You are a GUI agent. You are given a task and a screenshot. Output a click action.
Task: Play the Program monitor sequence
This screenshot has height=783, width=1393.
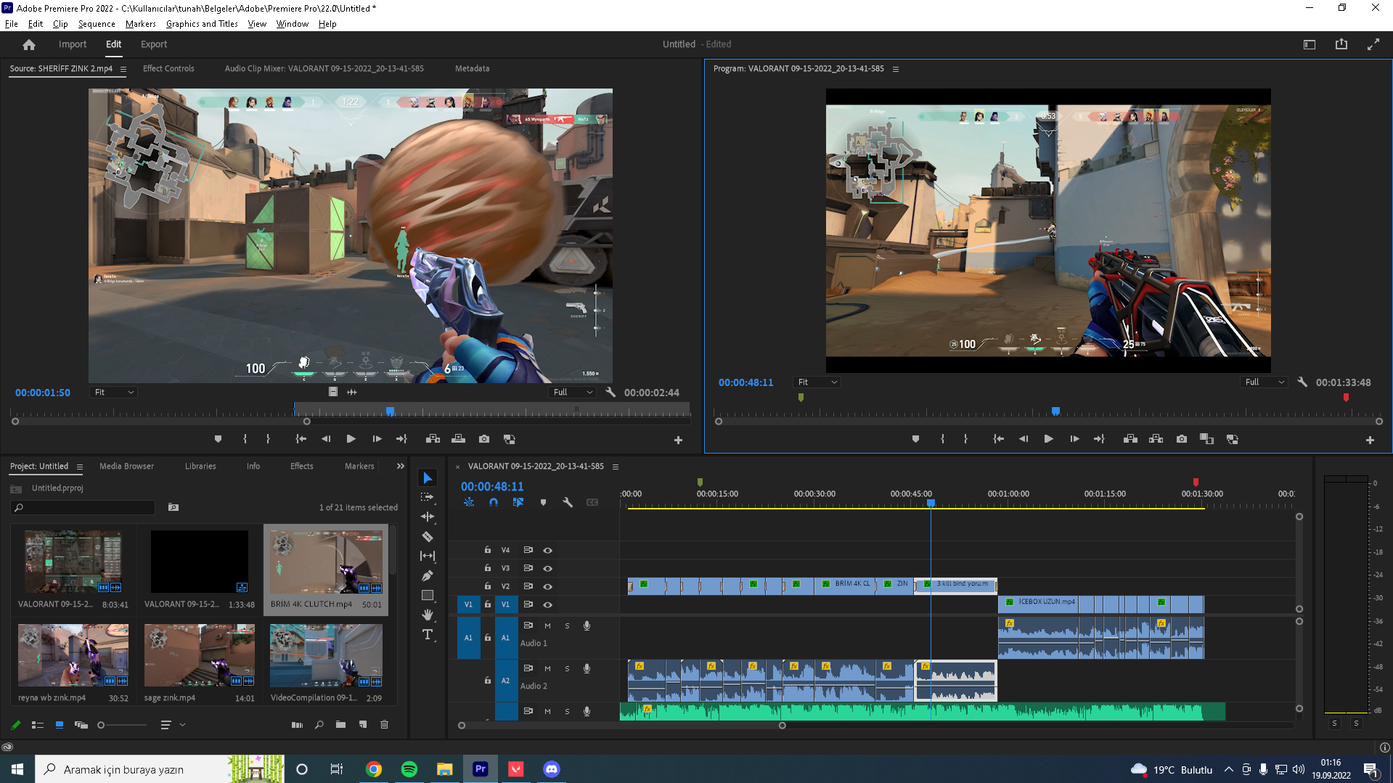(x=1048, y=439)
